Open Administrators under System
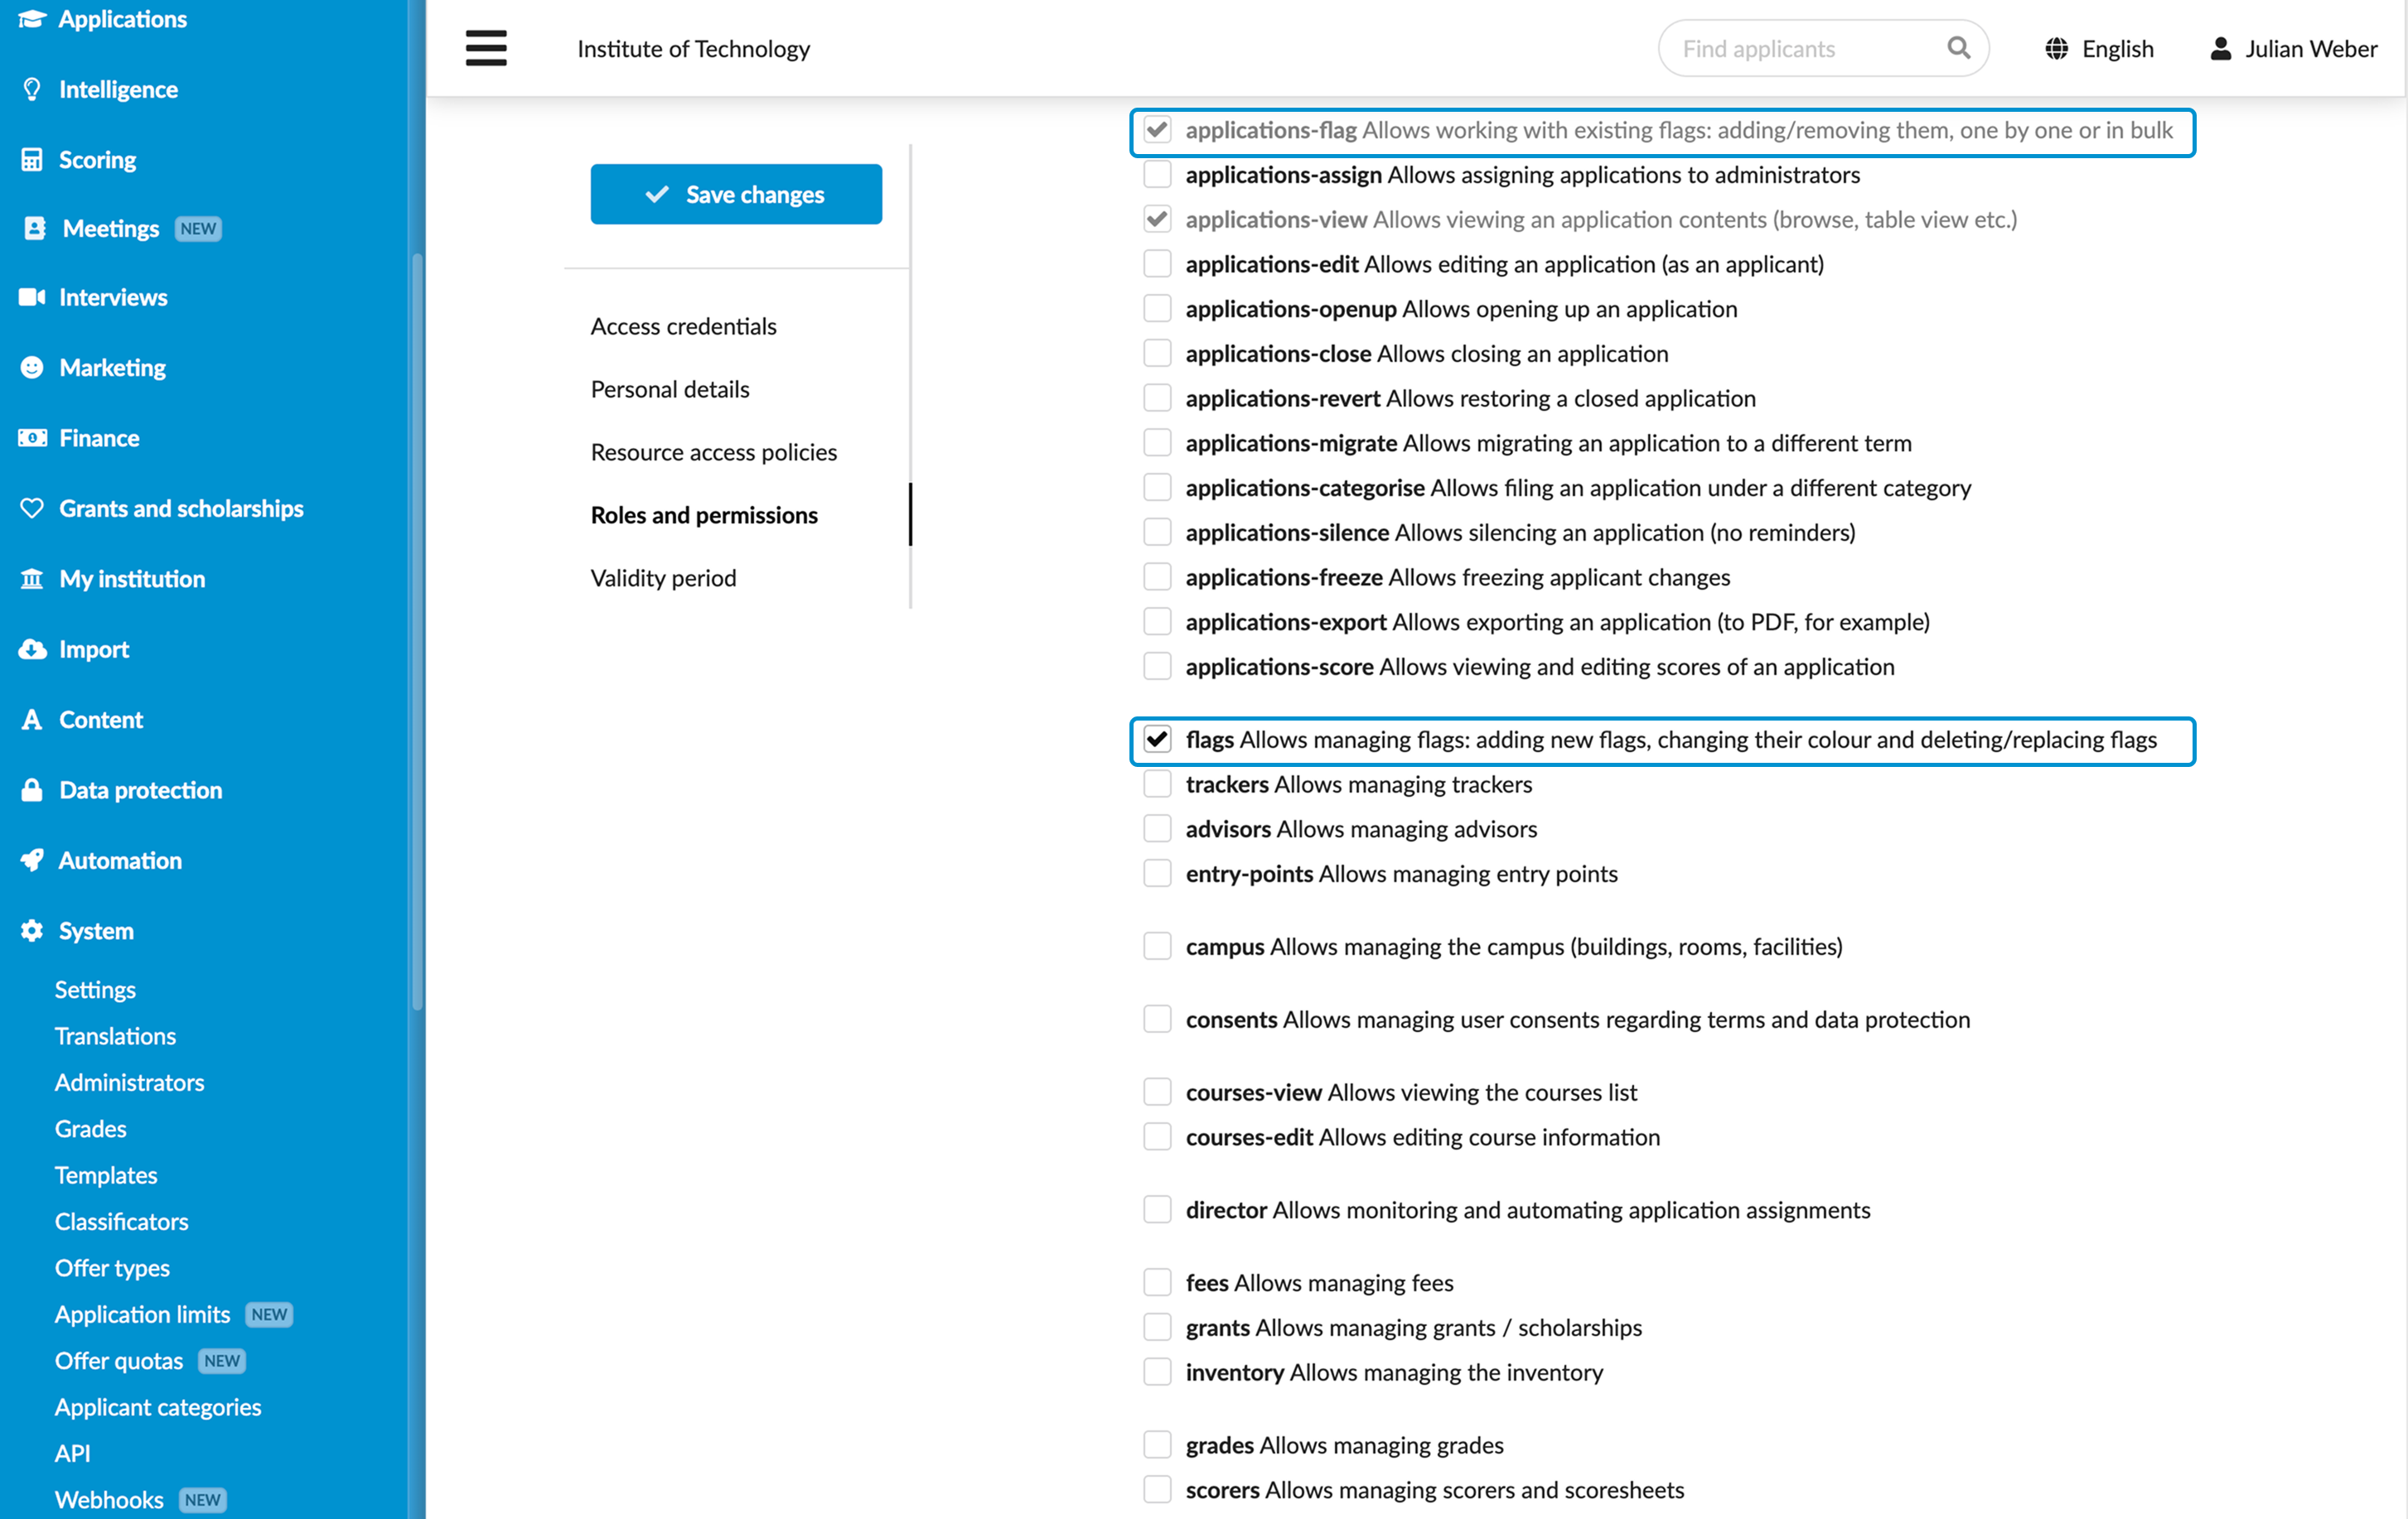2408x1519 pixels. [129, 1083]
